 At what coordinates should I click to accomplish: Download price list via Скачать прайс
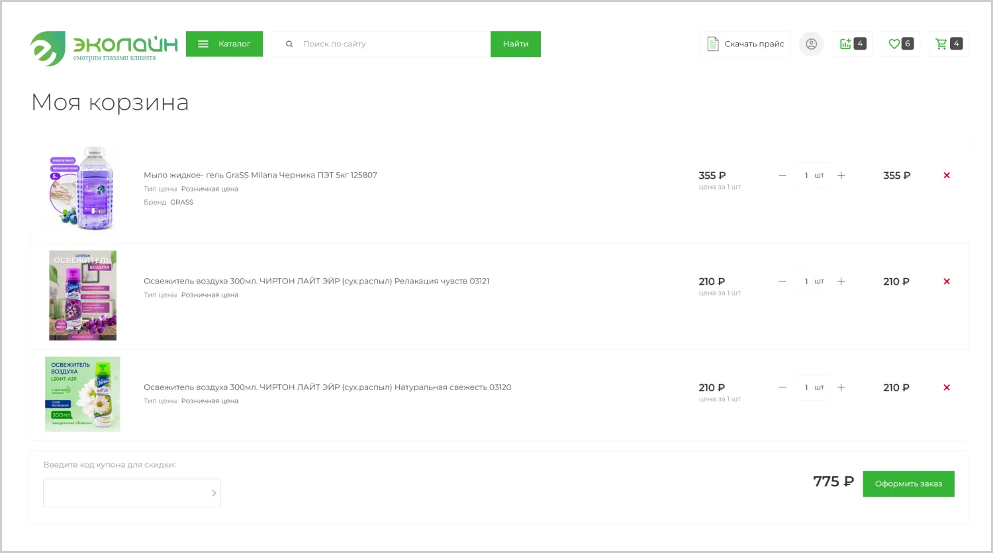click(745, 44)
